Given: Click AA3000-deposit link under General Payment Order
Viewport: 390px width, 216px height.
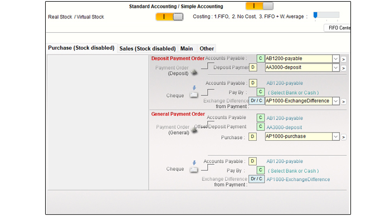Looking at the screenshot, I should 284,127.
